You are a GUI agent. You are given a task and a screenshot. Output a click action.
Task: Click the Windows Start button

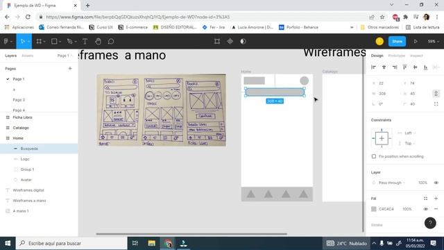tap(8, 243)
